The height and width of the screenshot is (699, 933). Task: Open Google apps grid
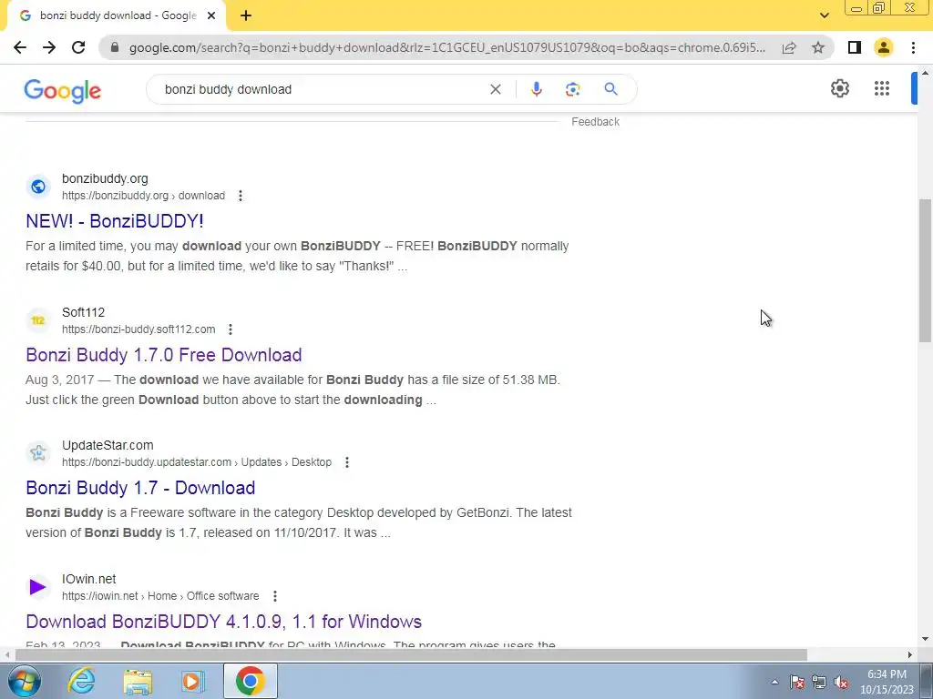tap(882, 88)
